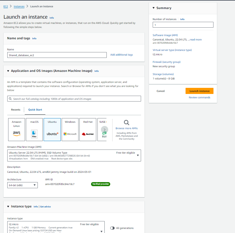Go to the Instances breadcrumb link
Viewport: 235px width, 233px height.
(19, 6)
